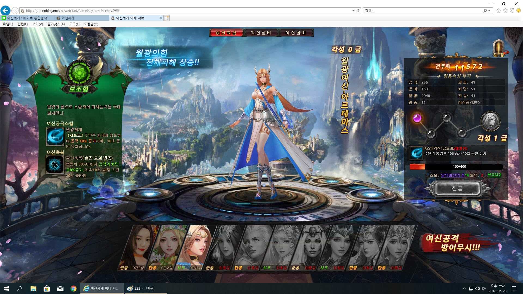Viewport: 523px width, 294px height.
Task: Open the 도구(T) menu
Action: coord(74,24)
